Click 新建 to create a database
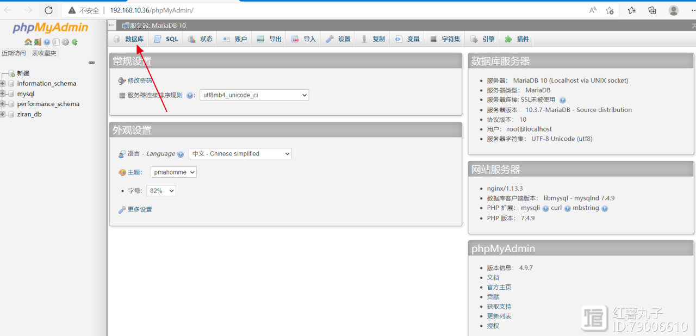 [23, 73]
